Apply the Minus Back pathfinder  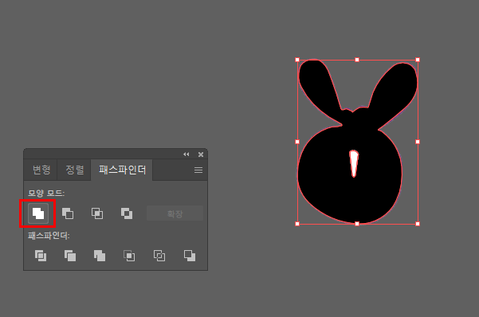click(x=190, y=256)
